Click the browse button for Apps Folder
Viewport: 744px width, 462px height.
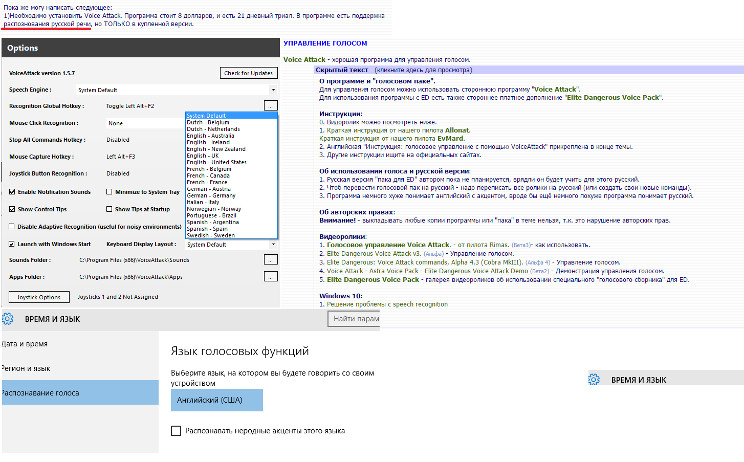271,276
